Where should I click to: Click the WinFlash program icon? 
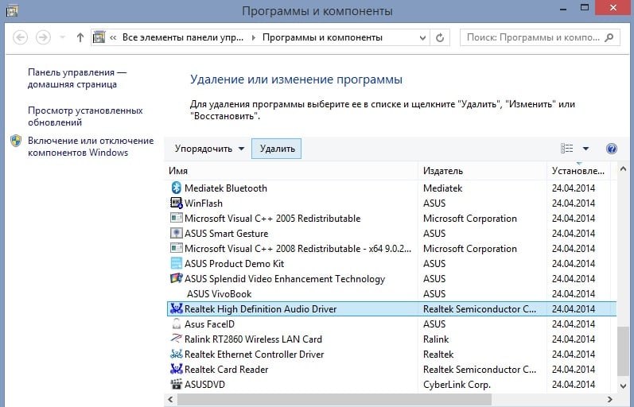tap(177, 203)
